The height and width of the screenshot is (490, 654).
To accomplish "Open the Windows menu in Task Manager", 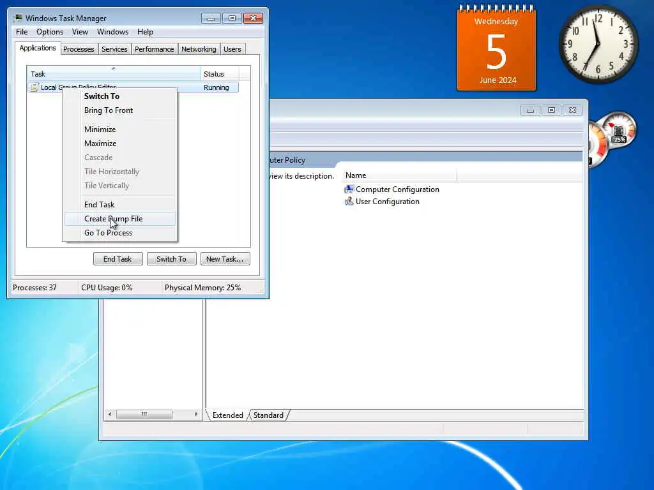I will (112, 32).
